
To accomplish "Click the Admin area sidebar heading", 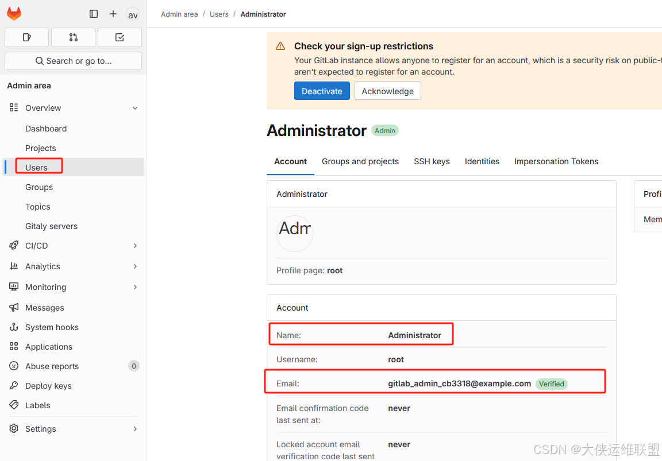I will coord(29,86).
